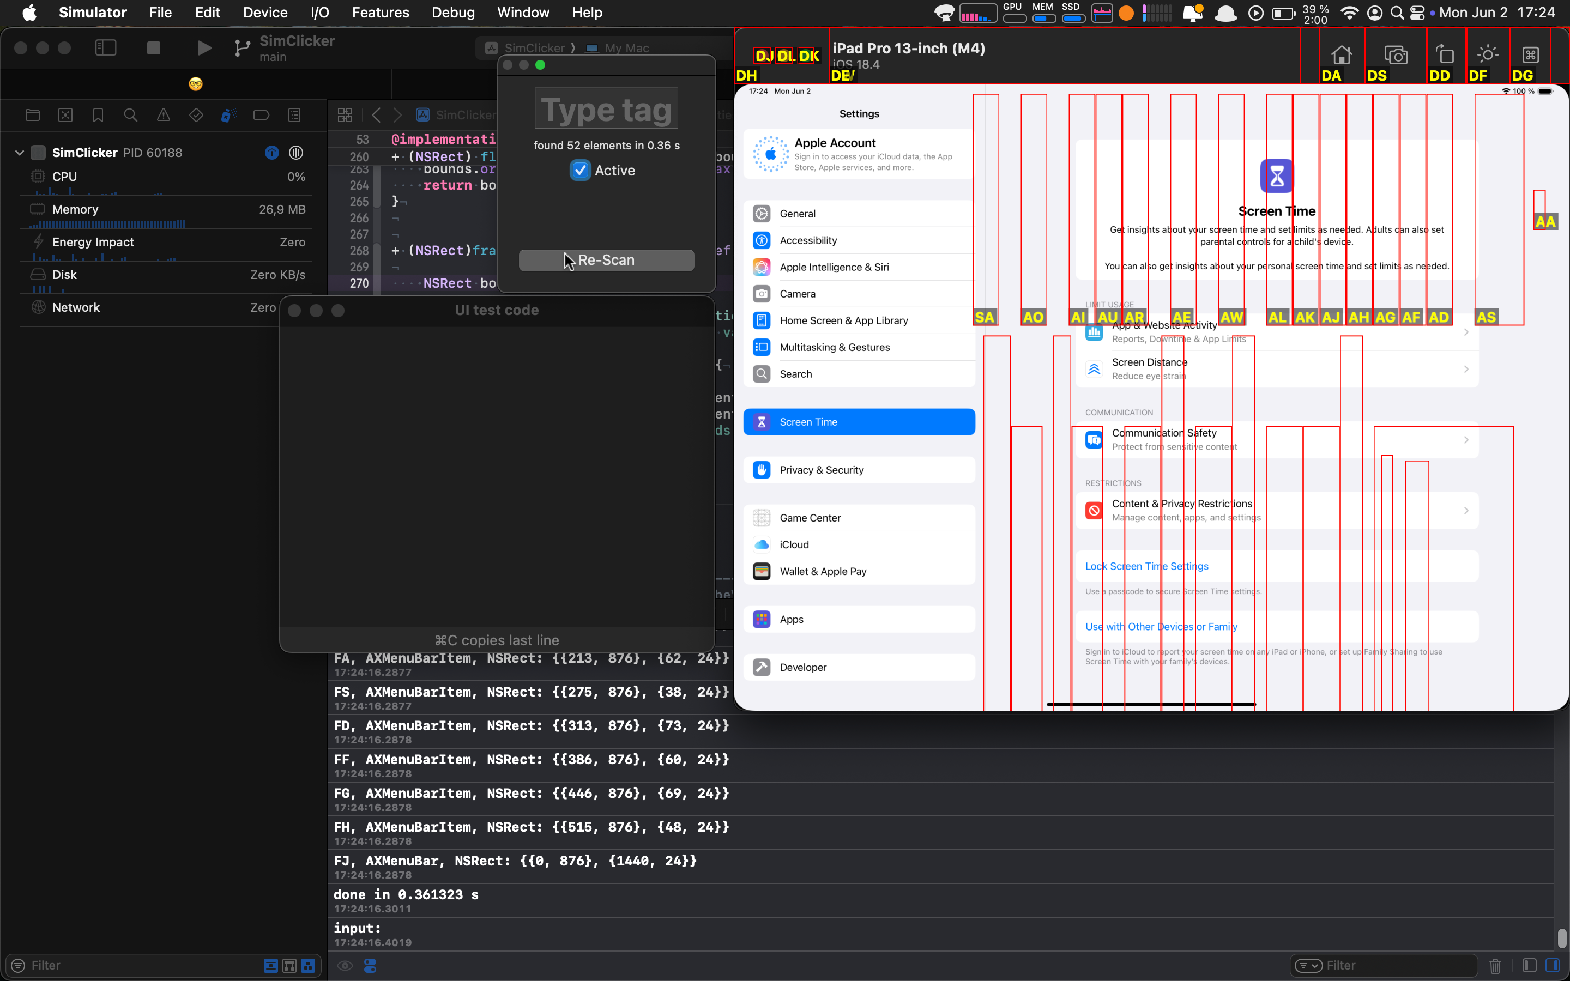The height and width of the screenshot is (981, 1570).
Task: Expand Communication Safety row chevron
Action: (1465, 439)
